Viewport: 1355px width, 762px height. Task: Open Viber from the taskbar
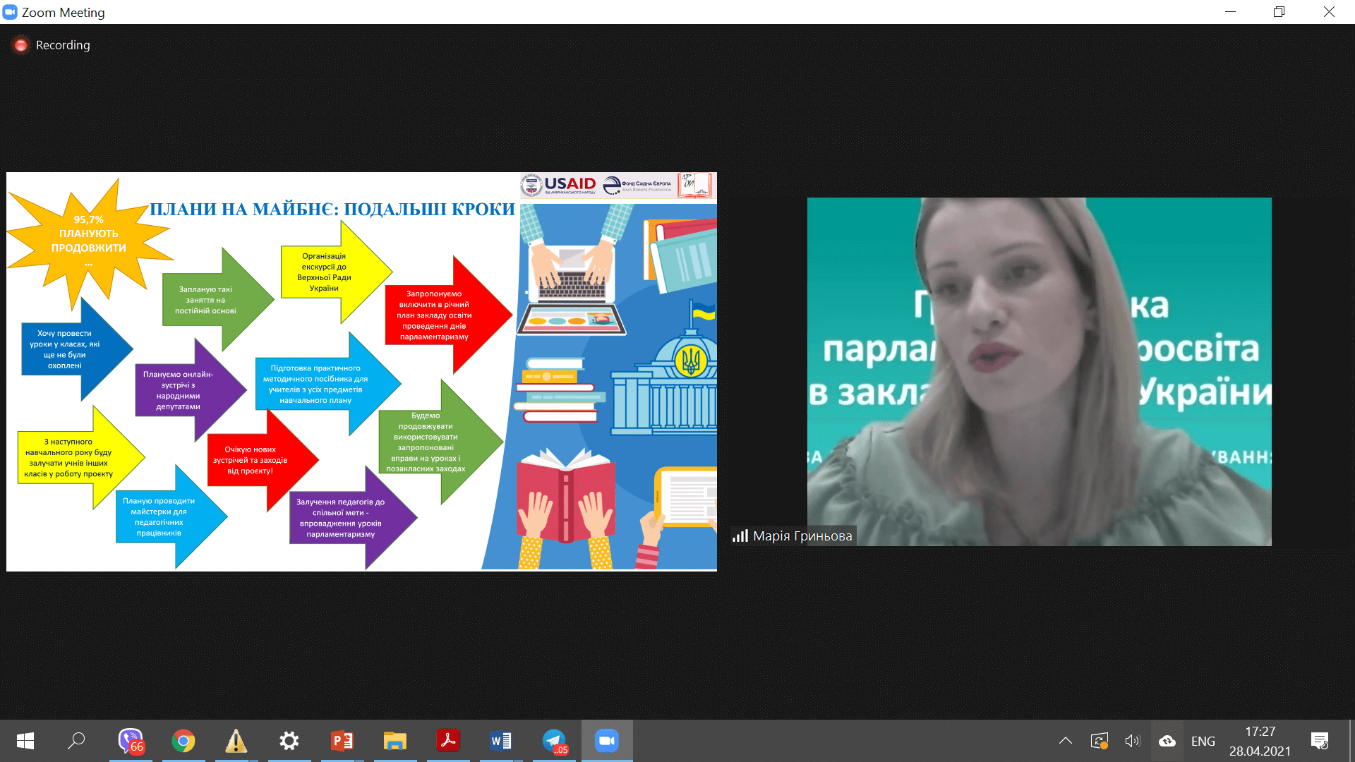(x=131, y=741)
